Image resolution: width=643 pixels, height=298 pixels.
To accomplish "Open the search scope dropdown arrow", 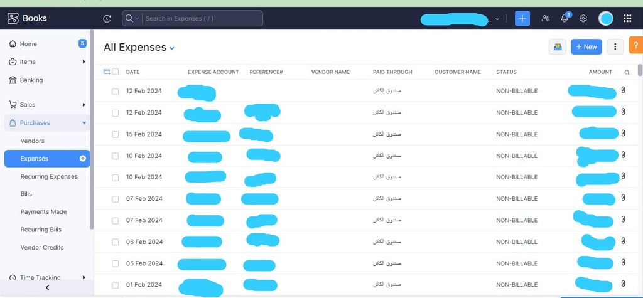I will click(137, 18).
